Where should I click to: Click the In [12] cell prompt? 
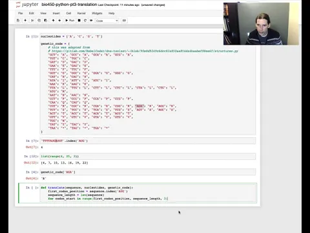tap(31, 156)
